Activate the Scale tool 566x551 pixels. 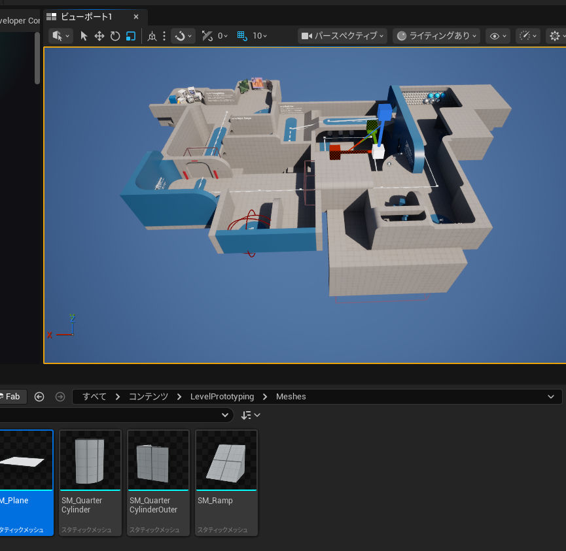pos(131,36)
